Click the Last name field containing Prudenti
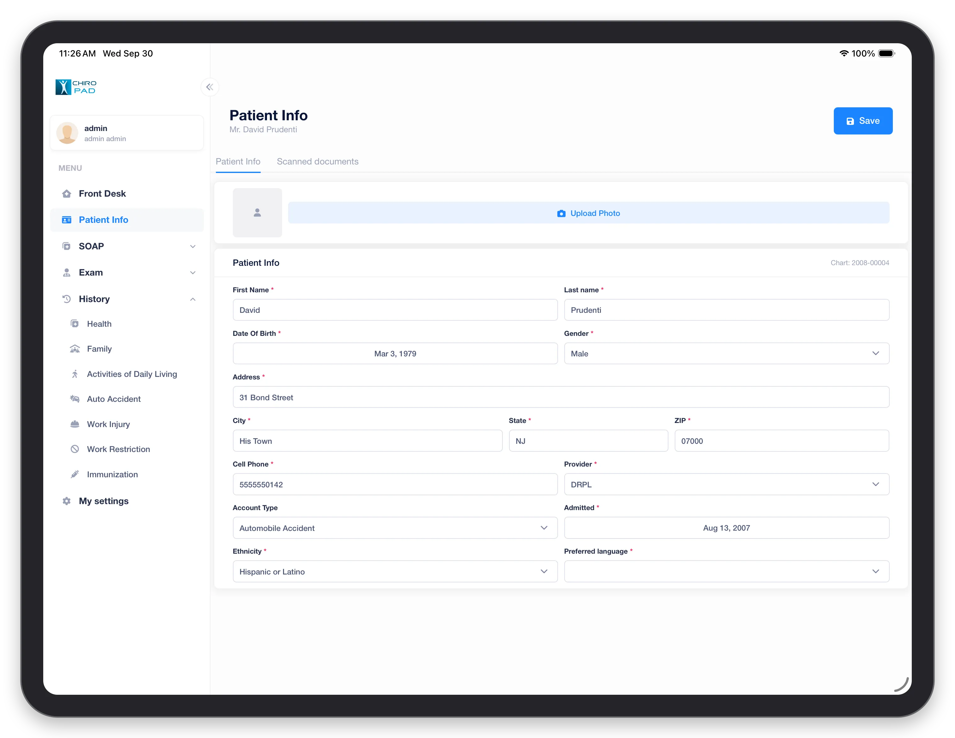This screenshot has height=738, width=955. (726, 310)
